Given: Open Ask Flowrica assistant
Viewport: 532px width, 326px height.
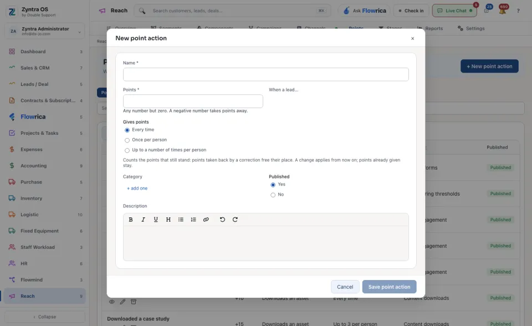Looking at the screenshot, I should point(365,11).
